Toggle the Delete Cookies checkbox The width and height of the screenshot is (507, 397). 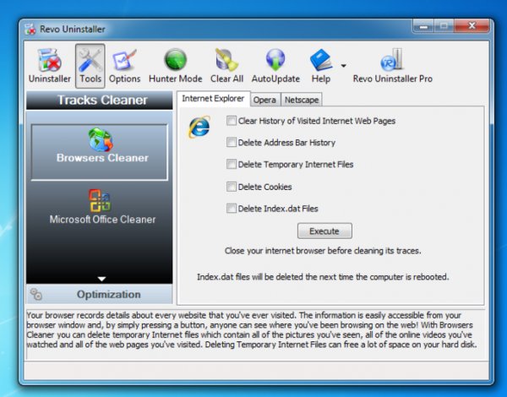coord(232,187)
